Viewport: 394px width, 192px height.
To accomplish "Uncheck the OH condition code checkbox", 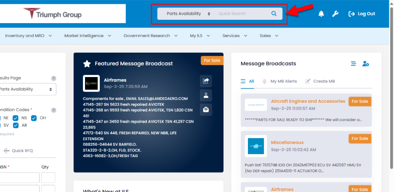I will point(34,118).
